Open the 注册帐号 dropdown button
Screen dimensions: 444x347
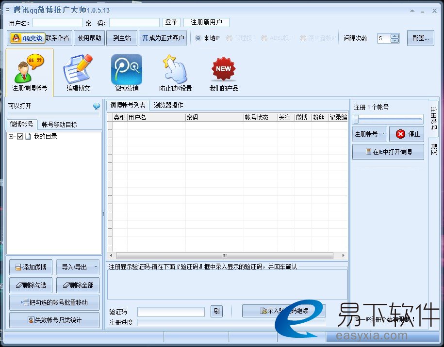(370, 134)
